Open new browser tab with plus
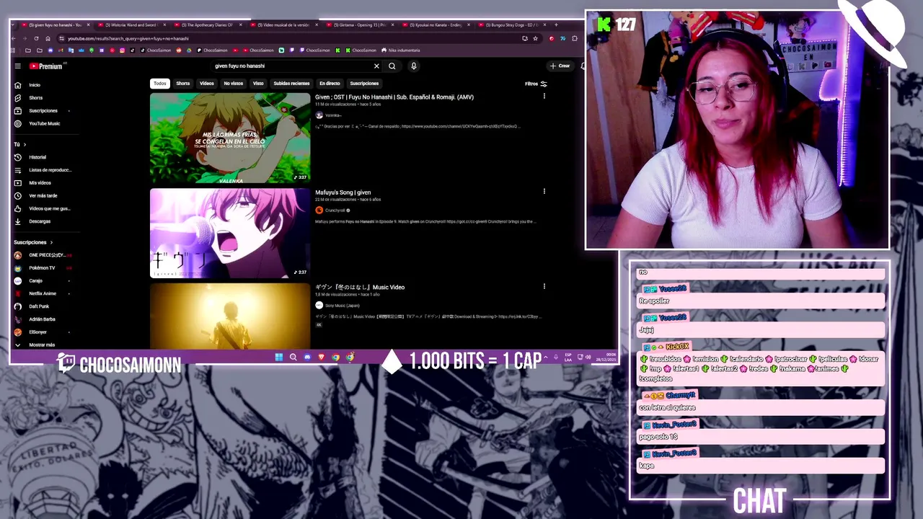The height and width of the screenshot is (519, 923). tap(556, 25)
